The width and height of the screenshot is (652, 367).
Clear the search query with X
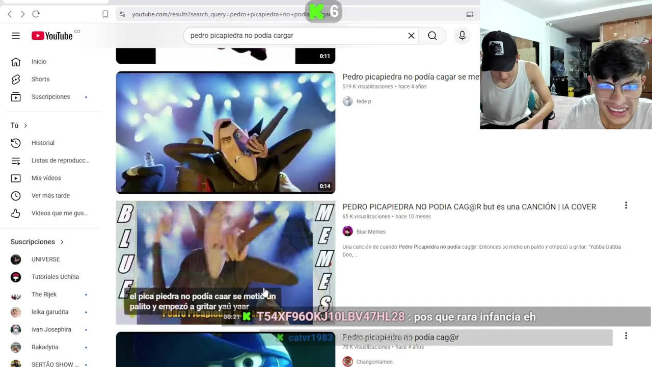click(x=411, y=36)
